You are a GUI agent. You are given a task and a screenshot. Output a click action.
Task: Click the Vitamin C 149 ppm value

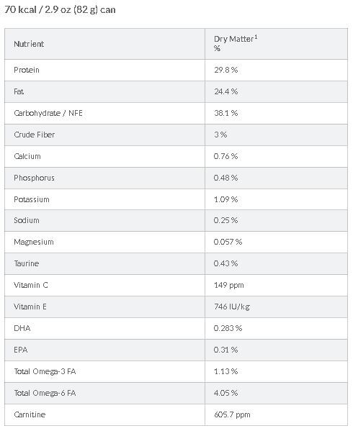(x=229, y=286)
